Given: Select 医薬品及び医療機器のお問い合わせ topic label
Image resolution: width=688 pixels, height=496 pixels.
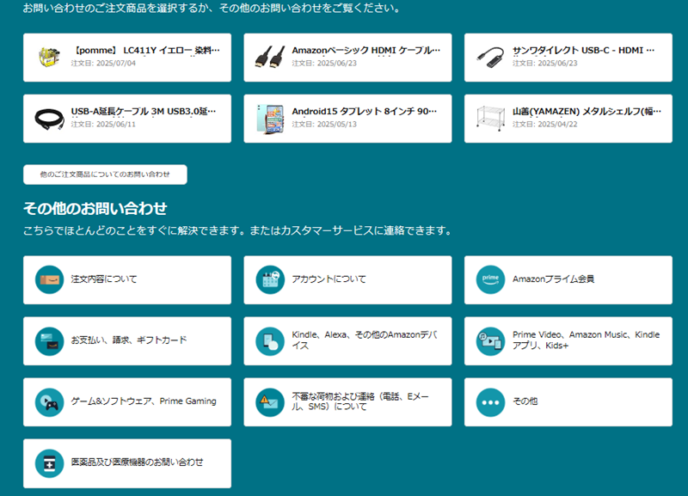Looking at the screenshot, I should click(x=138, y=462).
